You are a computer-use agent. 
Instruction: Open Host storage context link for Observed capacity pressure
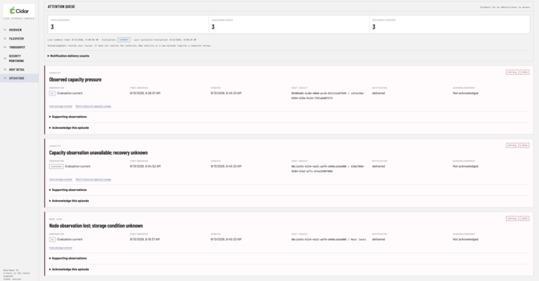coord(60,106)
